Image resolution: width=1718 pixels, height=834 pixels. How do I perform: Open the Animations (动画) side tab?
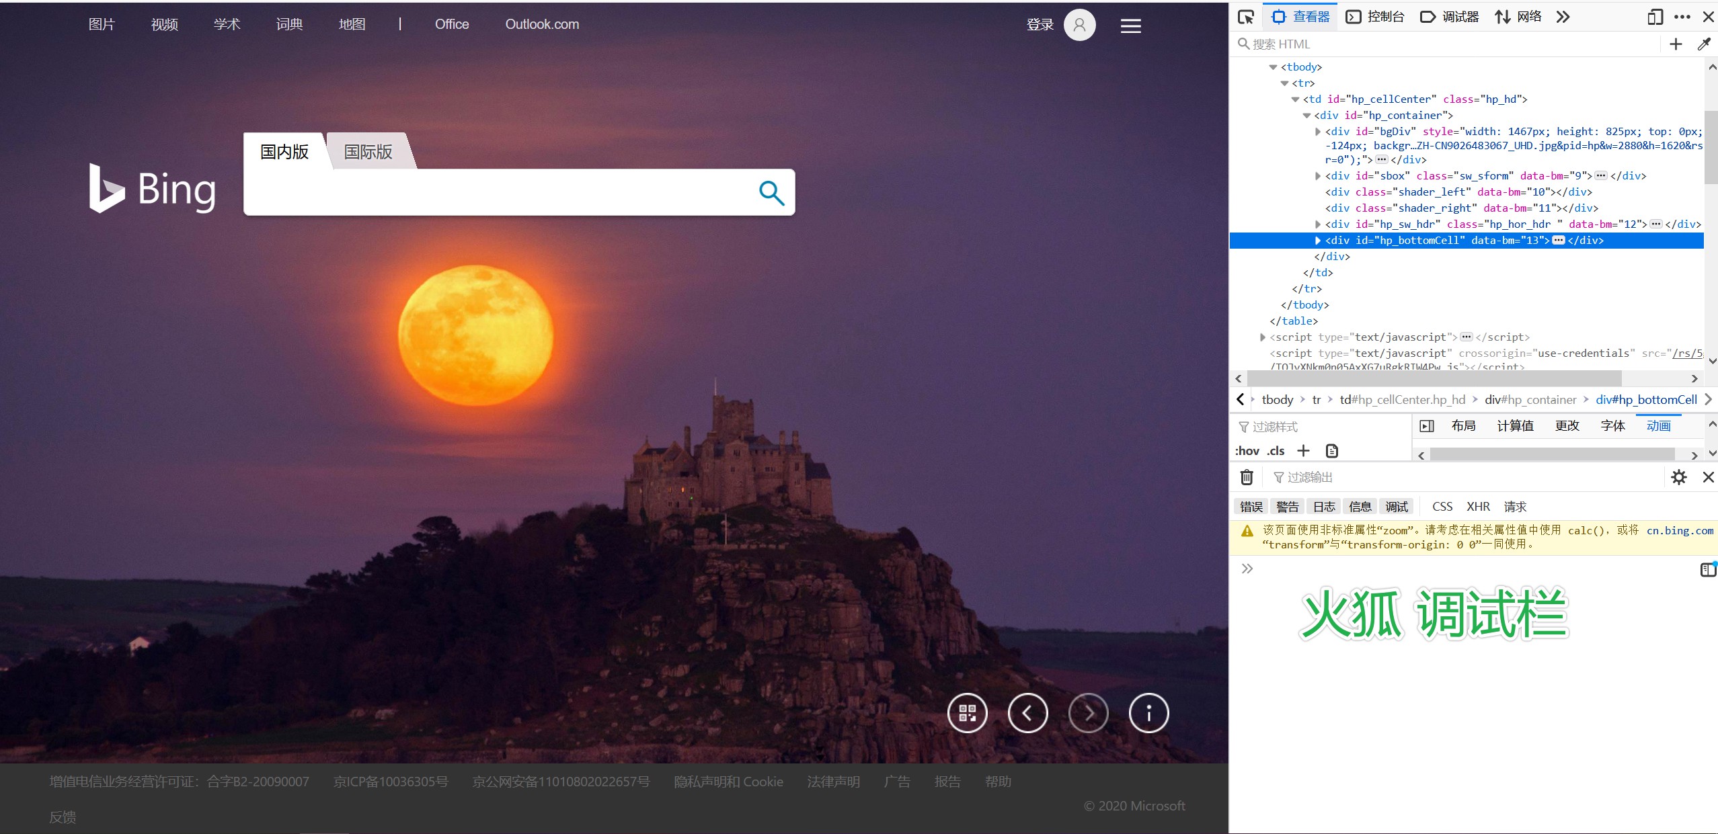click(1658, 426)
